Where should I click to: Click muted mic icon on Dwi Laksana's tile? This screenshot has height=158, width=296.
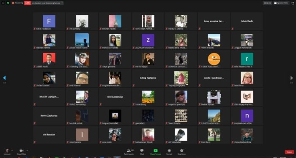click(101, 104)
